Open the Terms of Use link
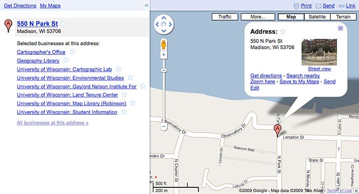This screenshot has width=359, height=194. (340, 190)
